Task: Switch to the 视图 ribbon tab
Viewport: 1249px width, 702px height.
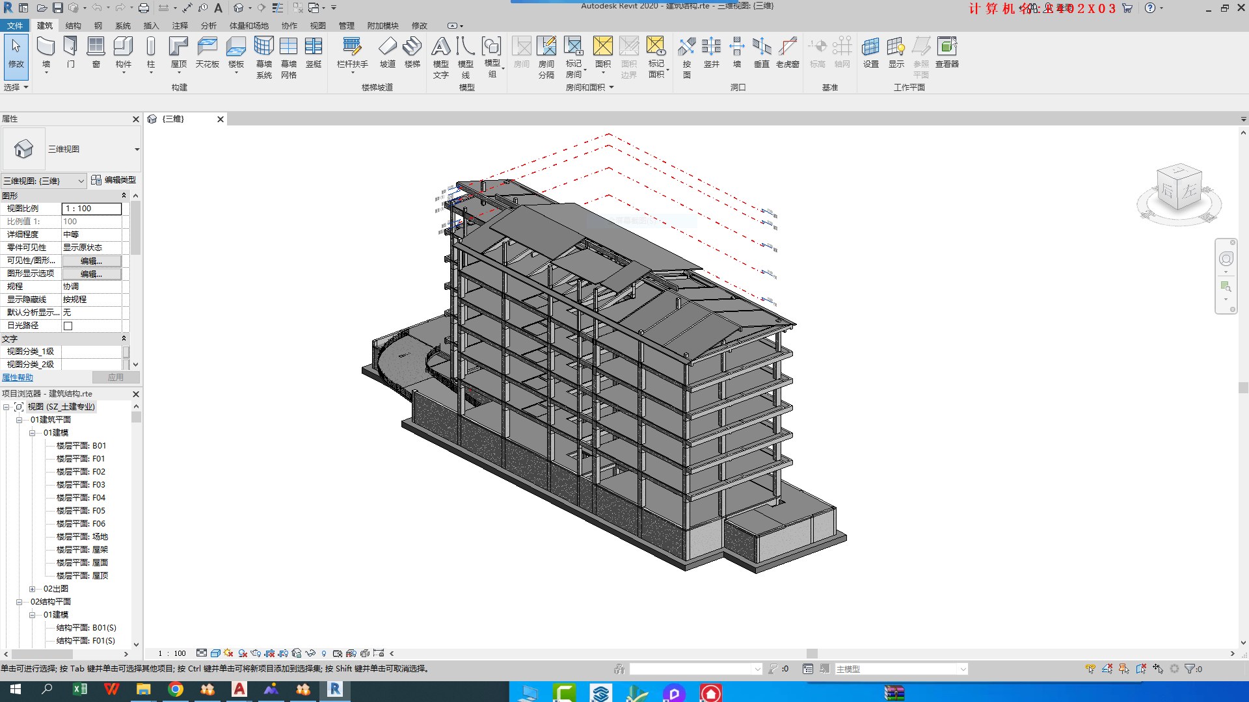Action: [x=317, y=26]
